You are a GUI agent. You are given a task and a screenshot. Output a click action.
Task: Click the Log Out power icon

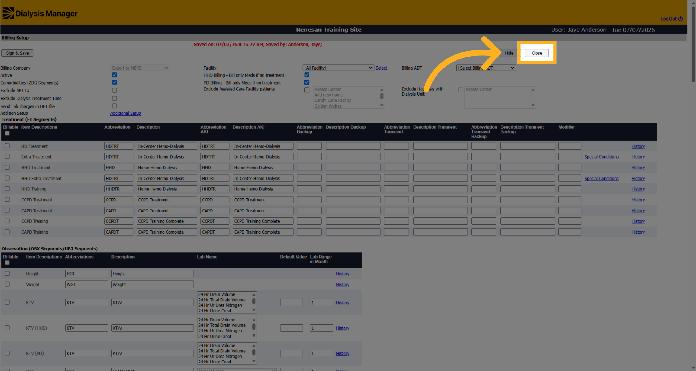pyautogui.click(x=680, y=19)
